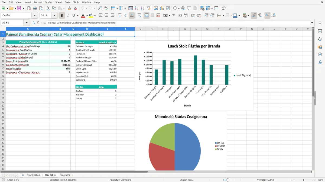Viewport: 325px width, 182px height.
Task: Apply the red Font Color swatch
Action: point(83,16)
